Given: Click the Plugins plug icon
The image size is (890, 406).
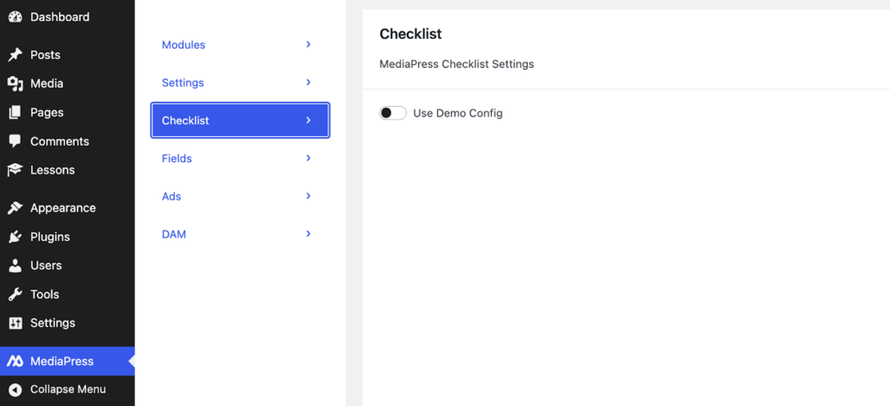Looking at the screenshot, I should pos(15,237).
